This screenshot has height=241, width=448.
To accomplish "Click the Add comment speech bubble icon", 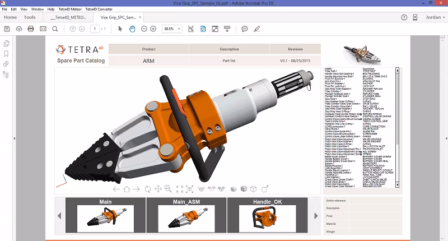I will (x=245, y=29).
